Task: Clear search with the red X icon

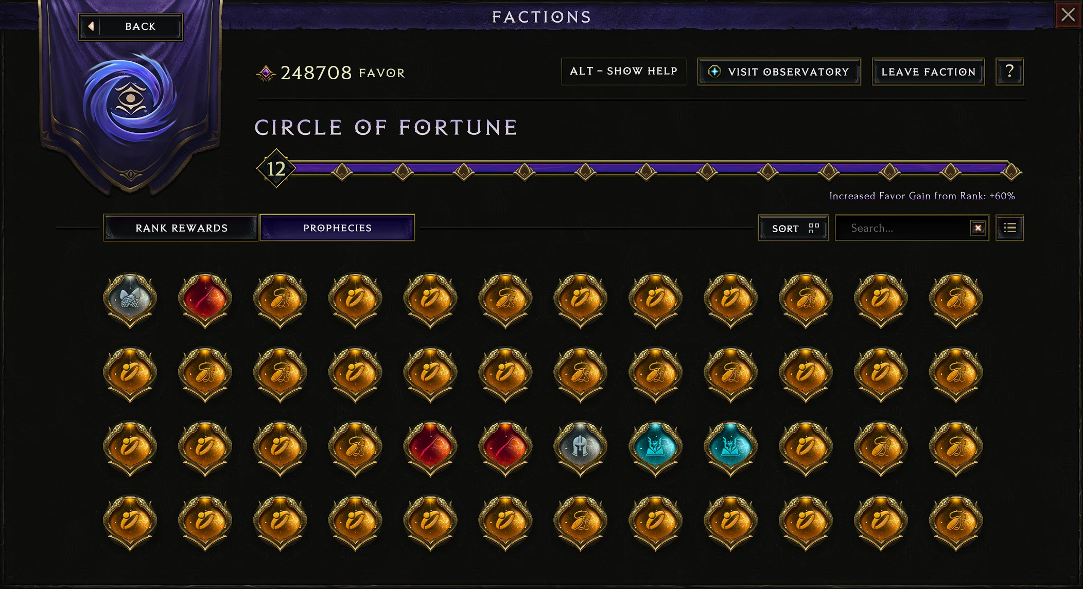Action: pyautogui.click(x=978, y=228)
